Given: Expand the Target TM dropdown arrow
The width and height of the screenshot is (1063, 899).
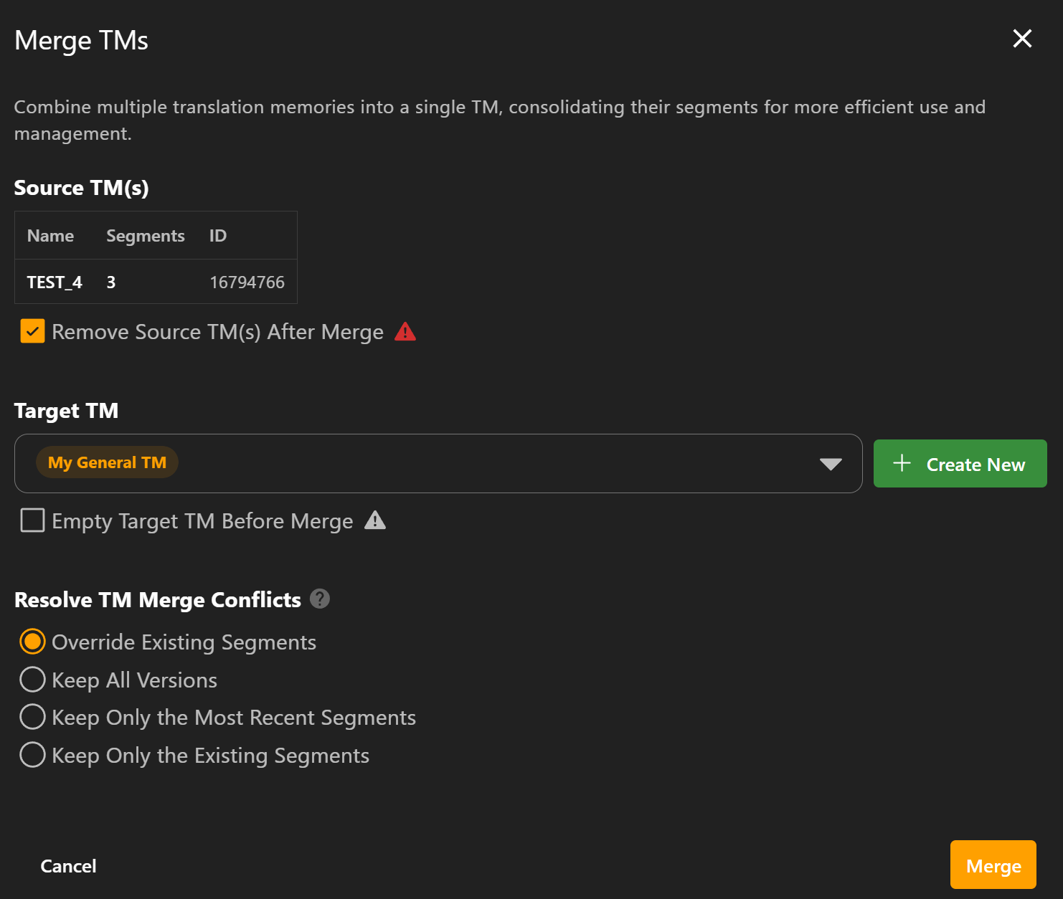Looking at the screenshot, I should [831, 464].
